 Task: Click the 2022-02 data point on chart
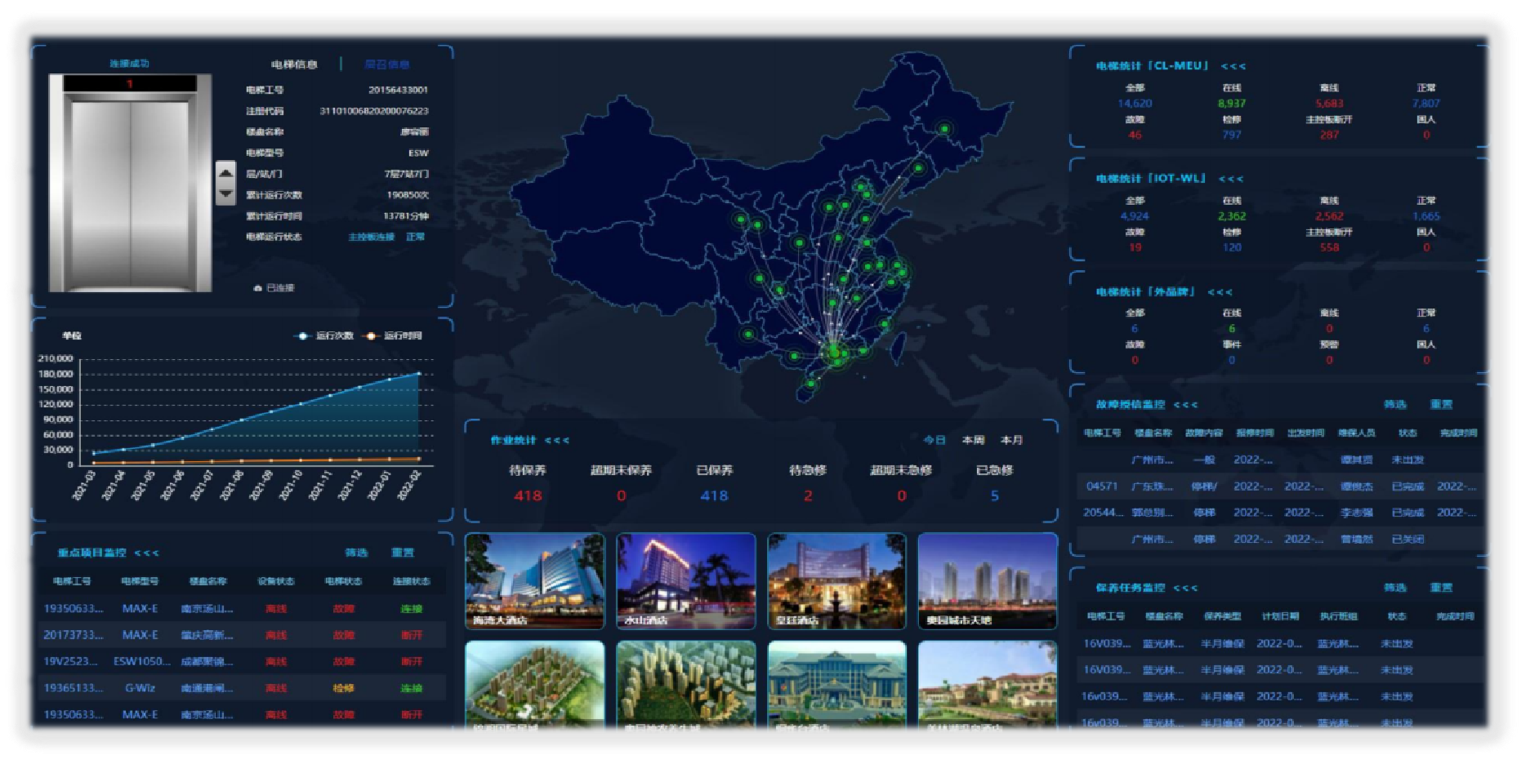click(x=419, y=373)
